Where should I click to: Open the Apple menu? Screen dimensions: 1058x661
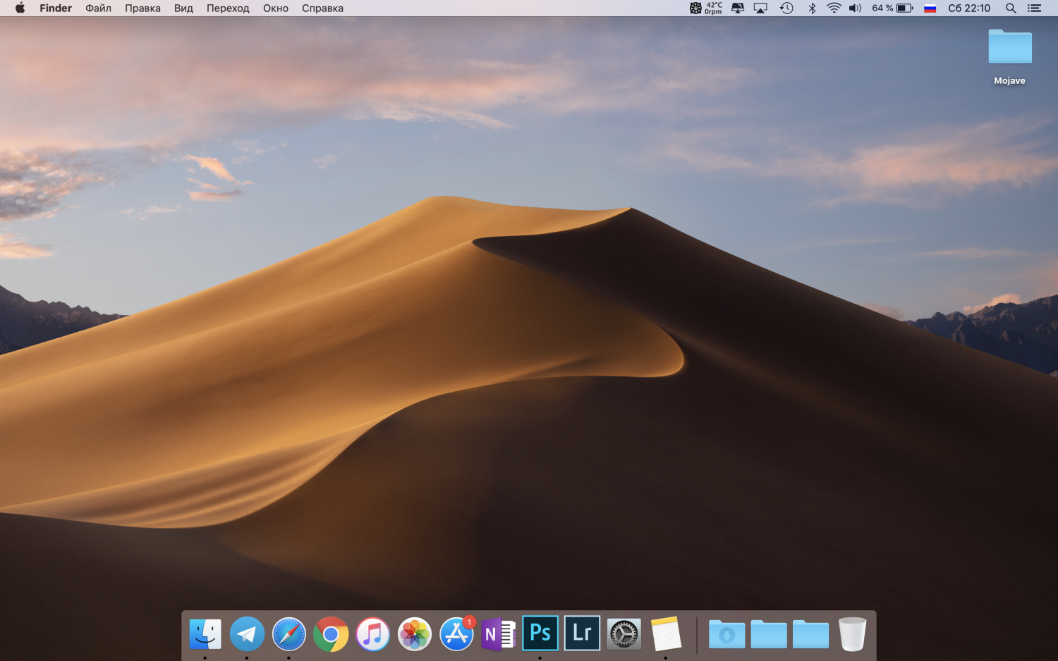[x=20, y=8]
